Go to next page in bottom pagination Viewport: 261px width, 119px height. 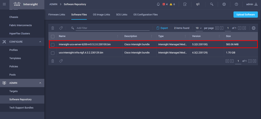[x=250, y=61]
